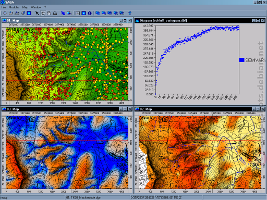Screen dimensions: 267x200
Task: Maximize the Diagram variogram window
Action: pos(258,20)
